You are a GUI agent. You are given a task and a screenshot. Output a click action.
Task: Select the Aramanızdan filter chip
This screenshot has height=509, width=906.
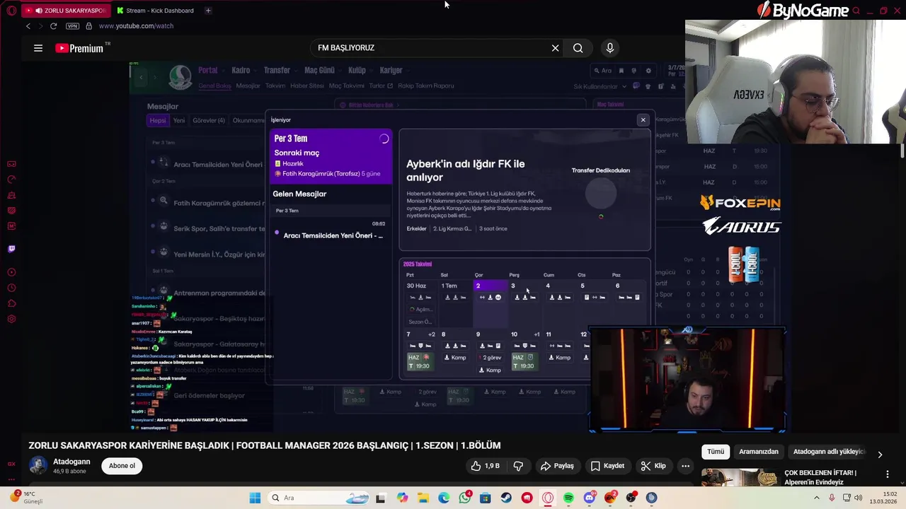click(x=759, y=452)
